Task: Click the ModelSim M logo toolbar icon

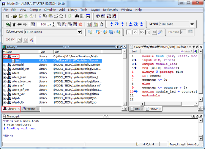Action: [88, 16]
